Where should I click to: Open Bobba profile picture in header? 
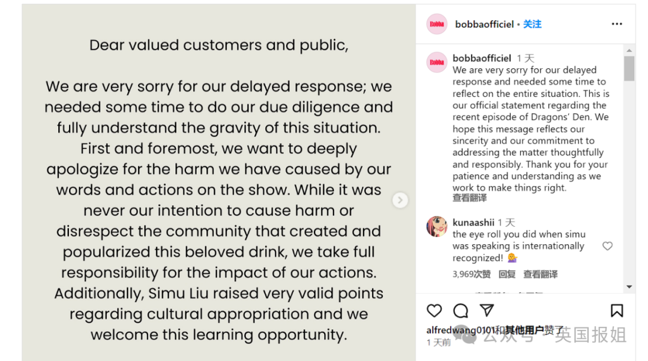point(437,24)
